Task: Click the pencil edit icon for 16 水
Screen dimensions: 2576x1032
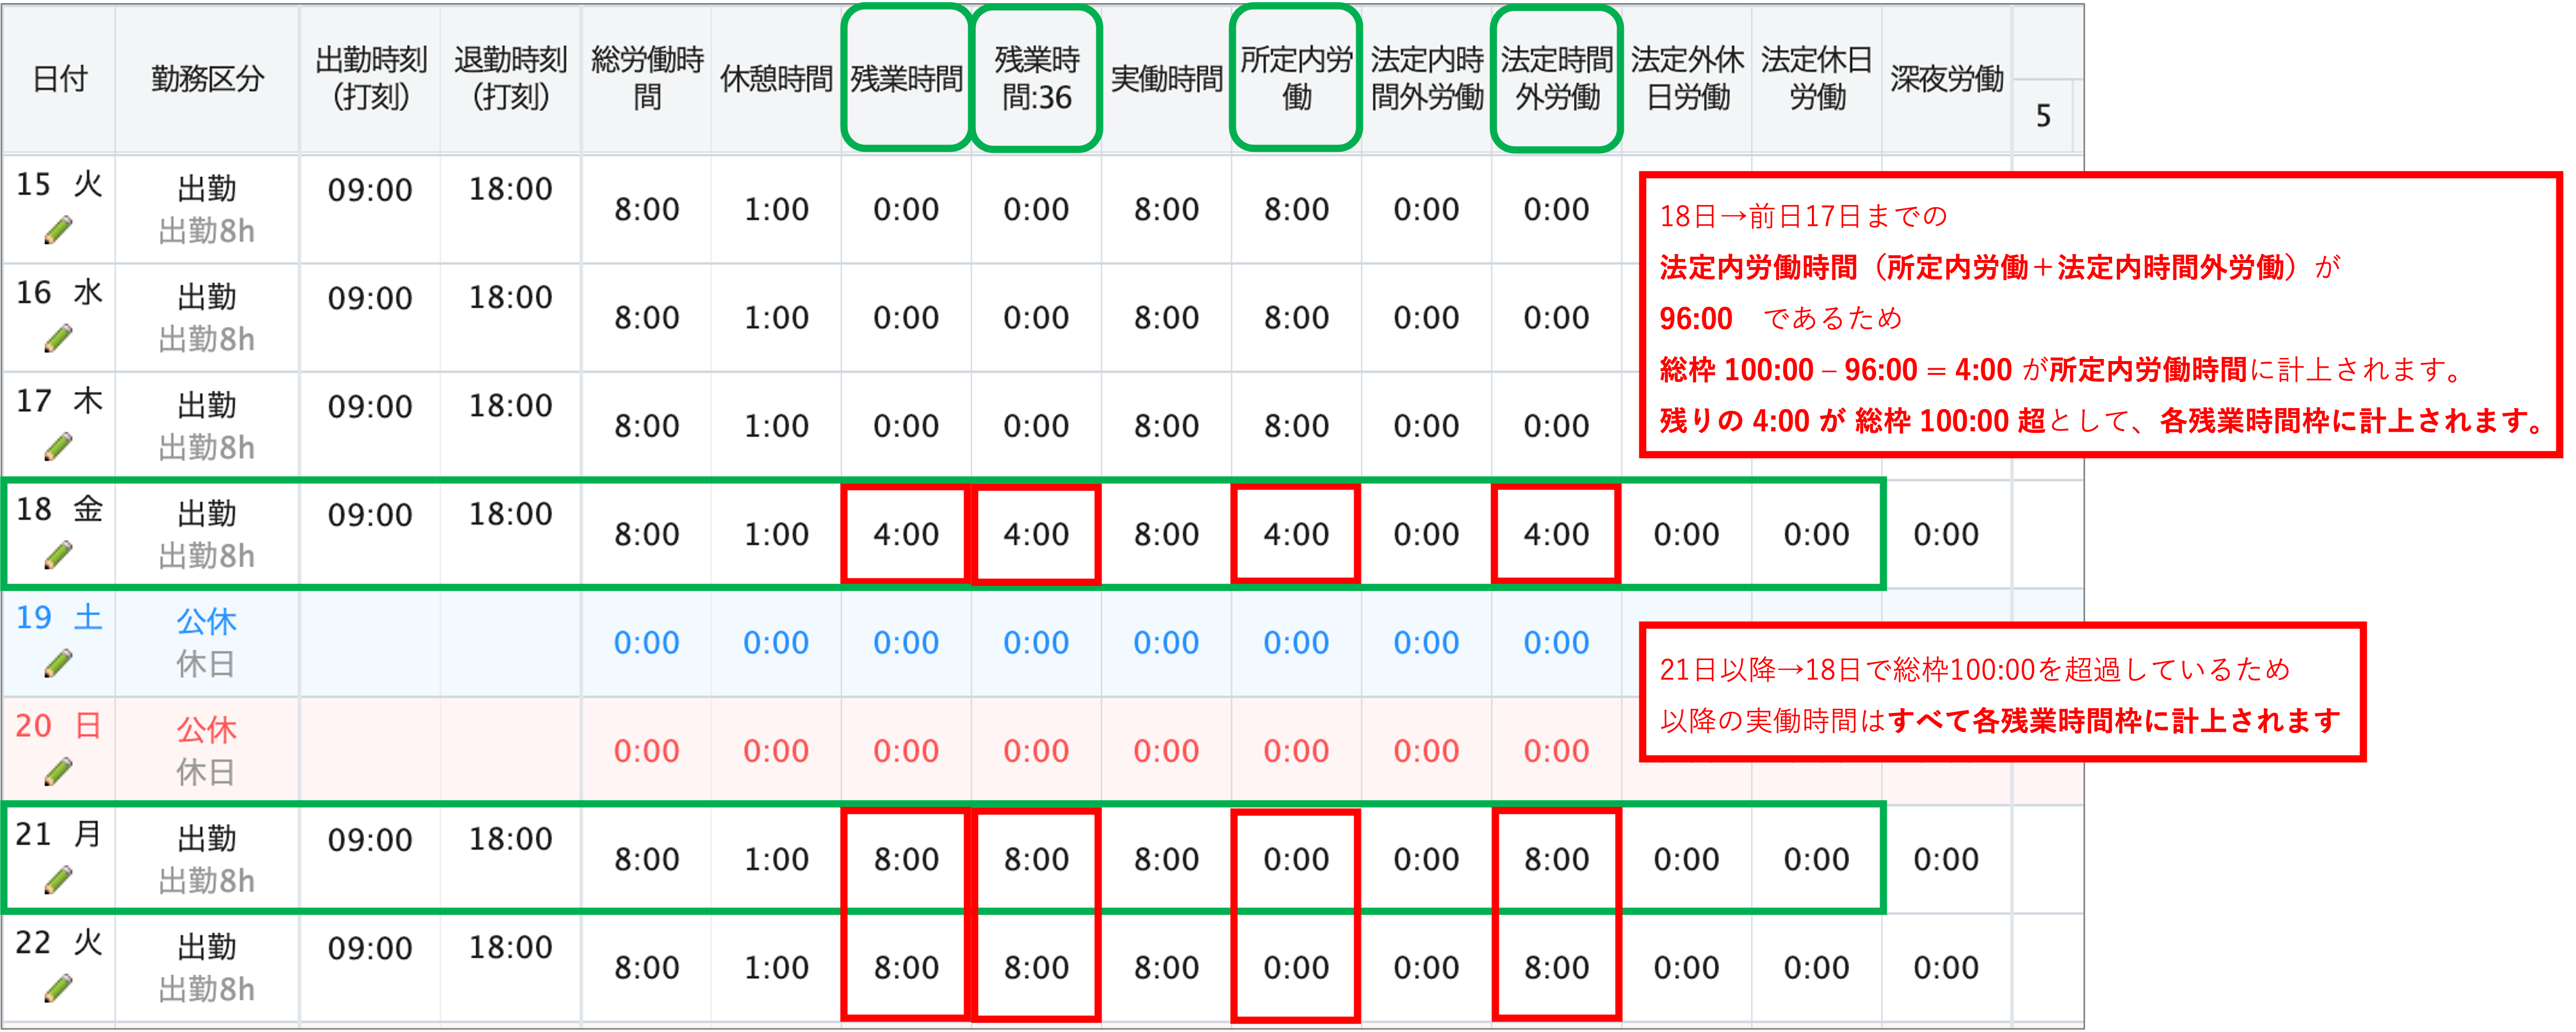Action: pyautogui.click(x=58, y=338)
